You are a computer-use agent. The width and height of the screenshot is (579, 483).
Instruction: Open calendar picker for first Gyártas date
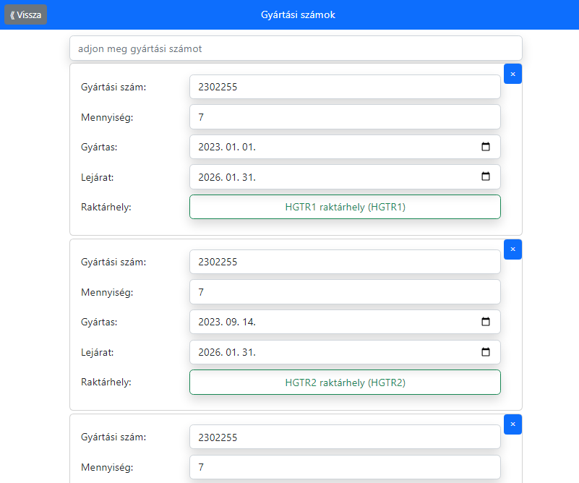tap(486, 147)
